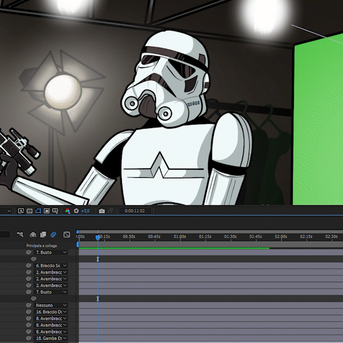Click pick whip of 8. Avambracc directly below 16. Braccio D
Viewport: 343px width, 343px height.
[x=29, y=318]
